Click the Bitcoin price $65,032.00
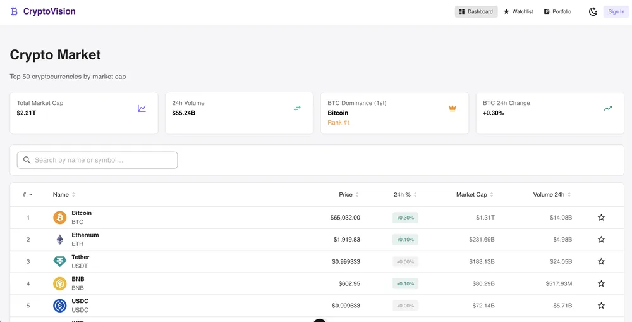Image resolution: width=632 pixels, height=322 pixels. pyautogui.click(x=345, y=218)
